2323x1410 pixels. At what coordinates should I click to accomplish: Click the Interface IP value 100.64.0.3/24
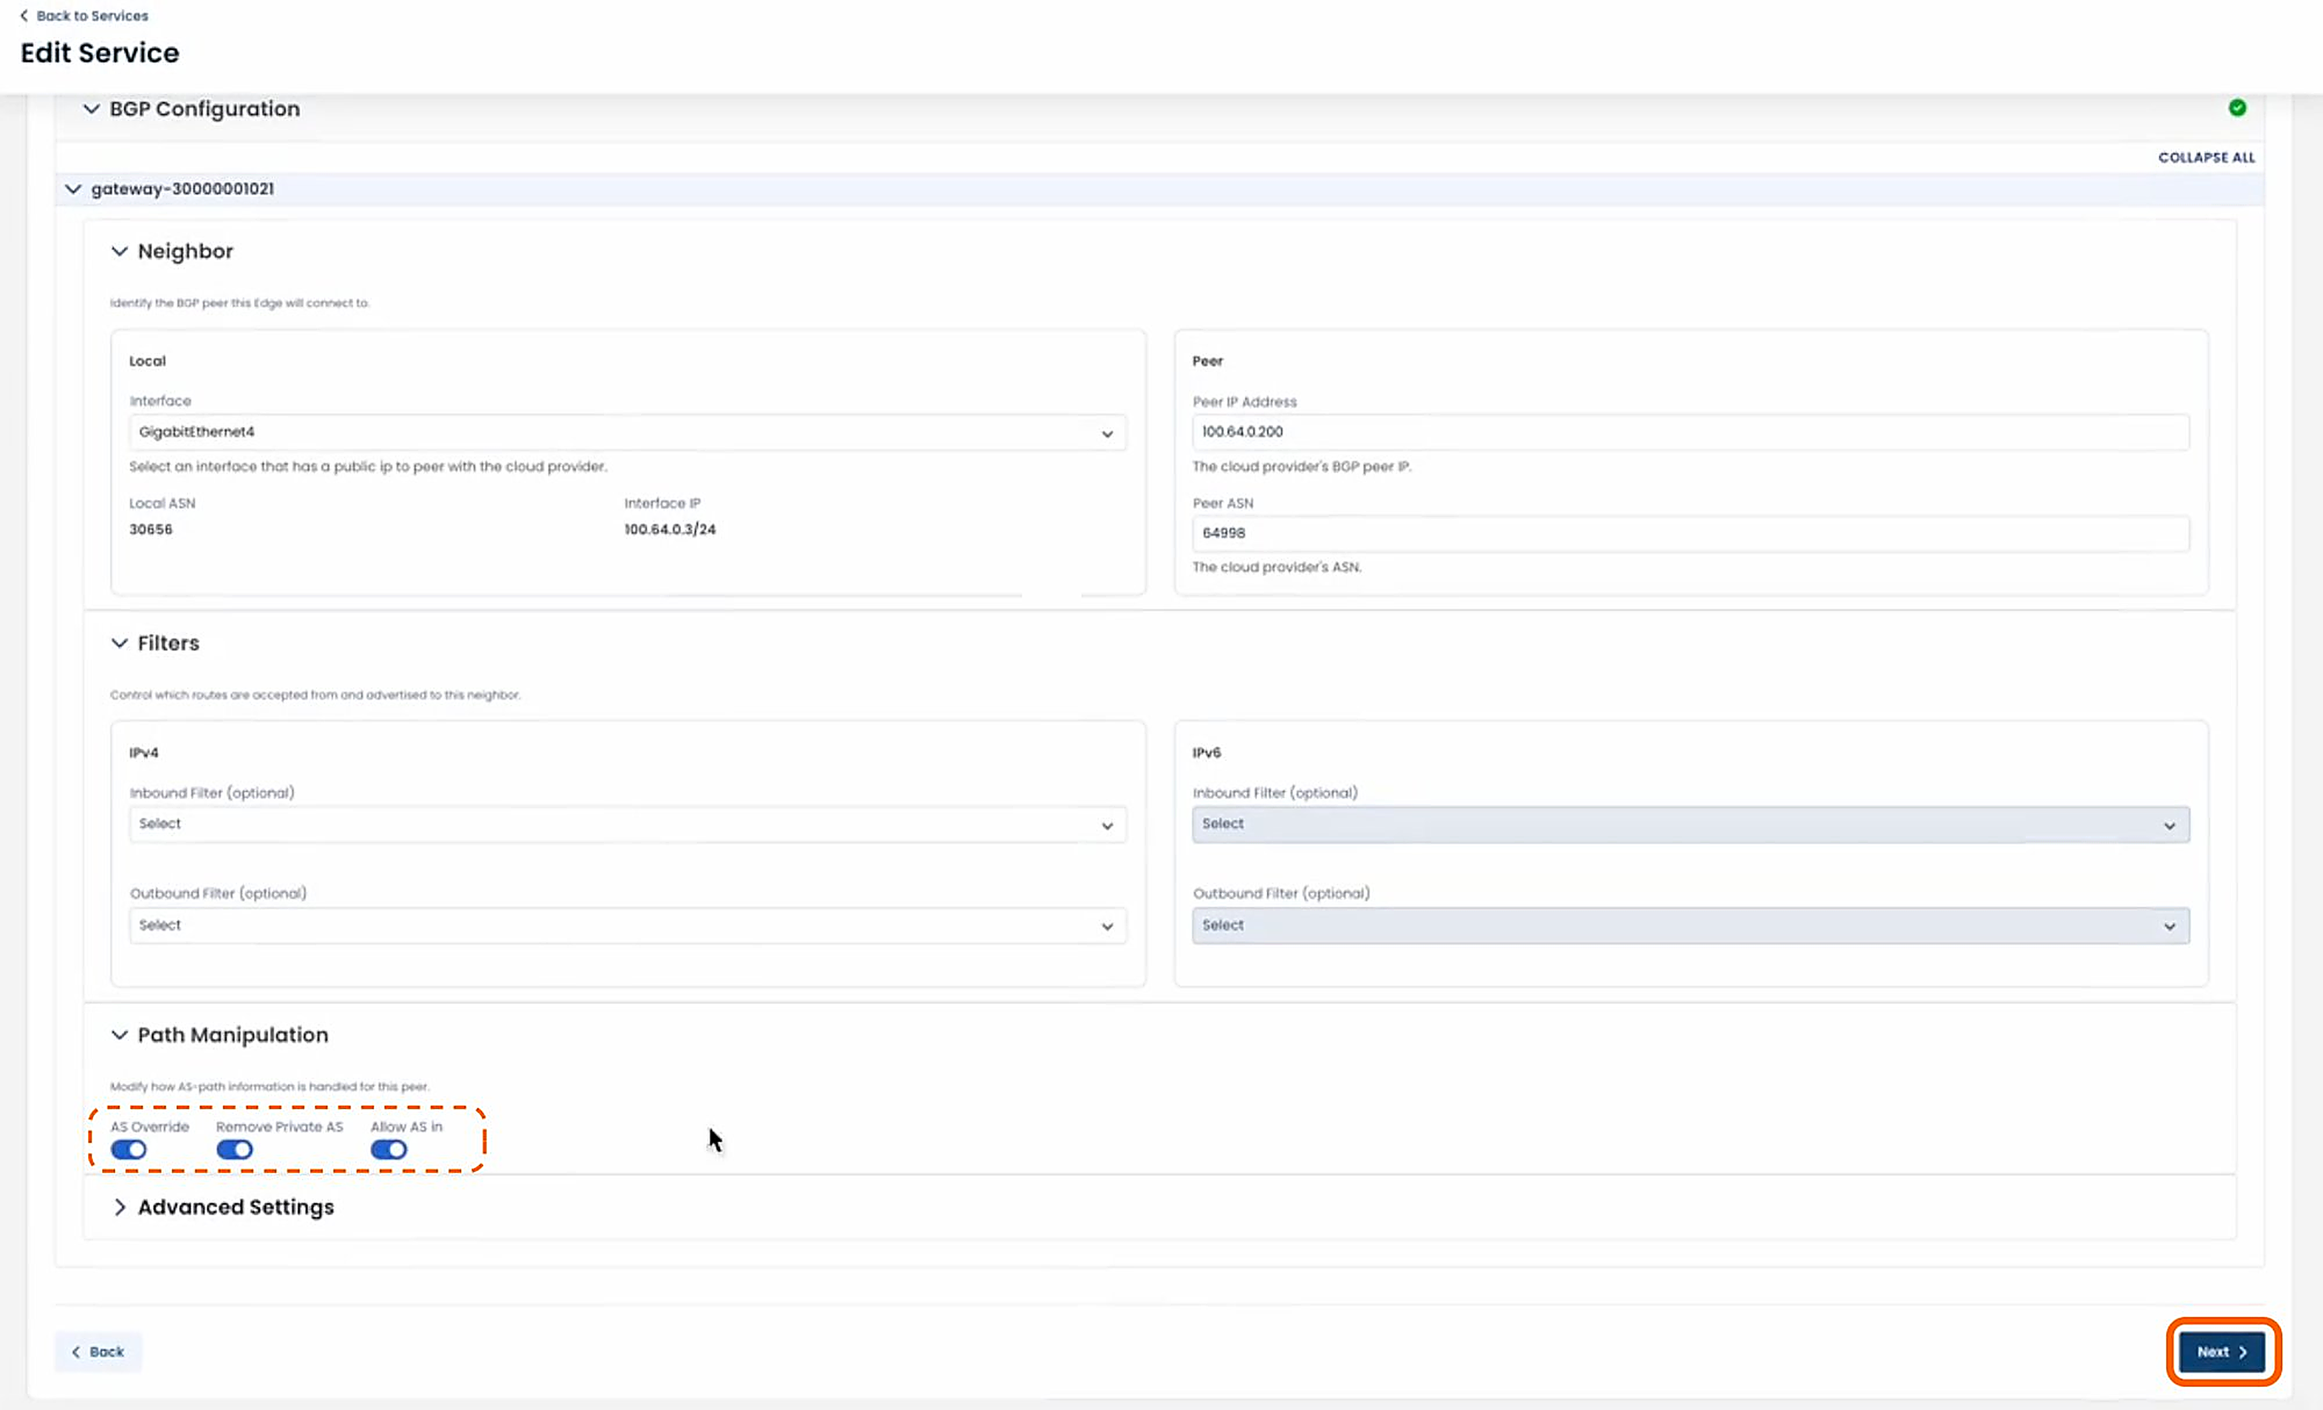pyautogui.click(x=670, y=530)
